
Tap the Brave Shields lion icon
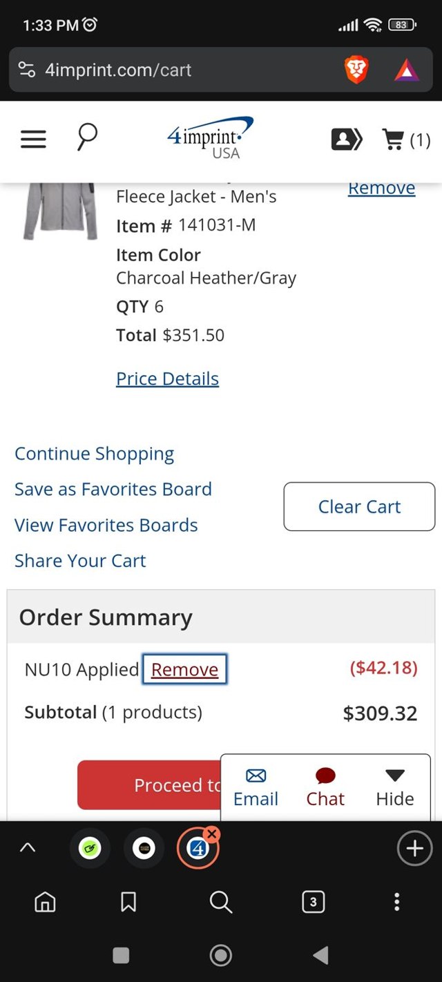point(356,70)
